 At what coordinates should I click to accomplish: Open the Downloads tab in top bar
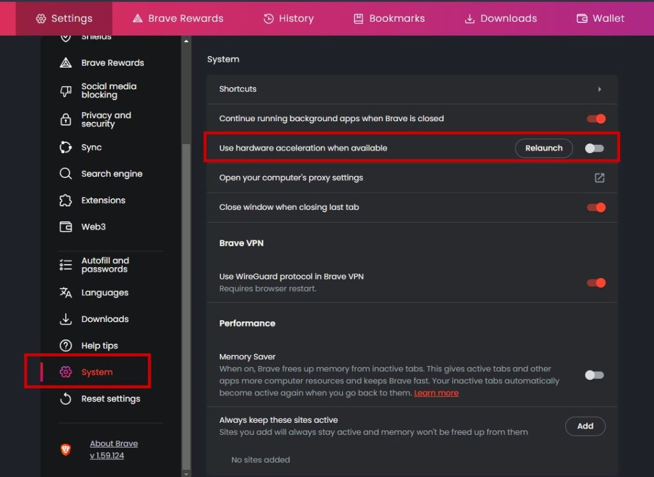(x=501, y=18)
